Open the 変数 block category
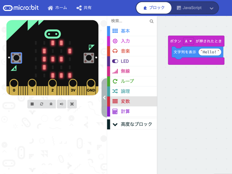The height and width of the screenshot is (174, 232). (132, 101)
